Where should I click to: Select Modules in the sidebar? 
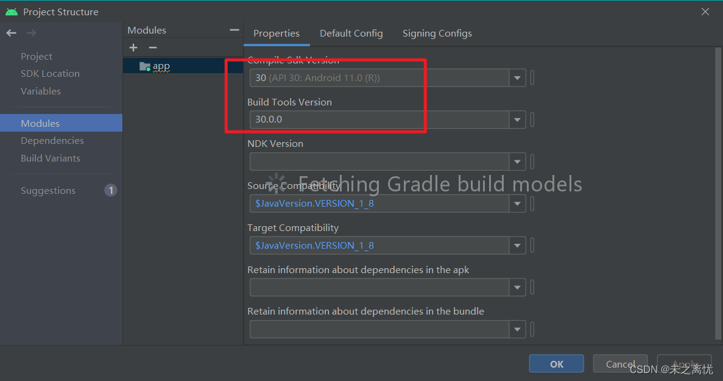pyautogui.click(x=61, y=123)
